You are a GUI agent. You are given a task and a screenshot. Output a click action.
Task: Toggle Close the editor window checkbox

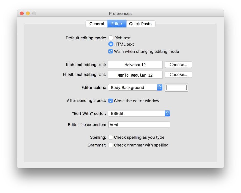coord(111,101)
